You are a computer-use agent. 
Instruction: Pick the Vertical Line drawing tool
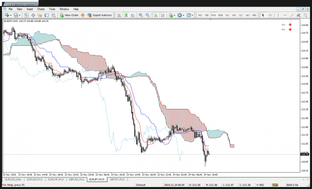coord(278,15)
